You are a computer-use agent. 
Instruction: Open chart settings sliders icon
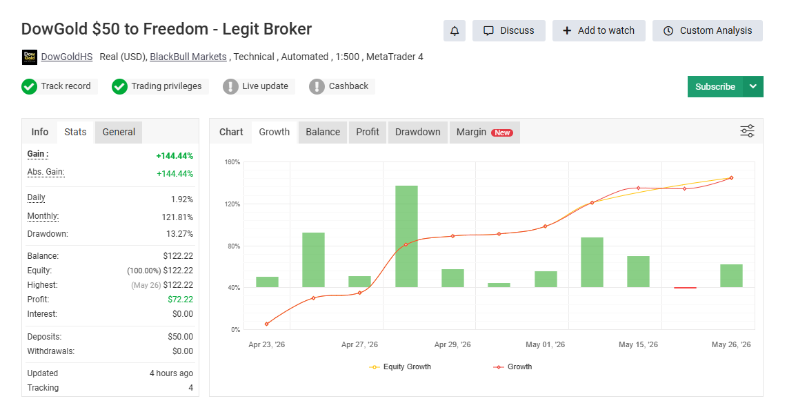[747, 130]
